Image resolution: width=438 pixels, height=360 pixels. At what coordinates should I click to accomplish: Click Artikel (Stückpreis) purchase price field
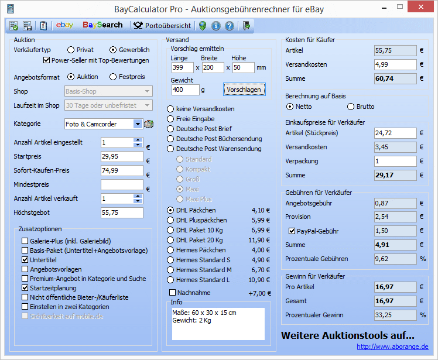pos(395,133)
